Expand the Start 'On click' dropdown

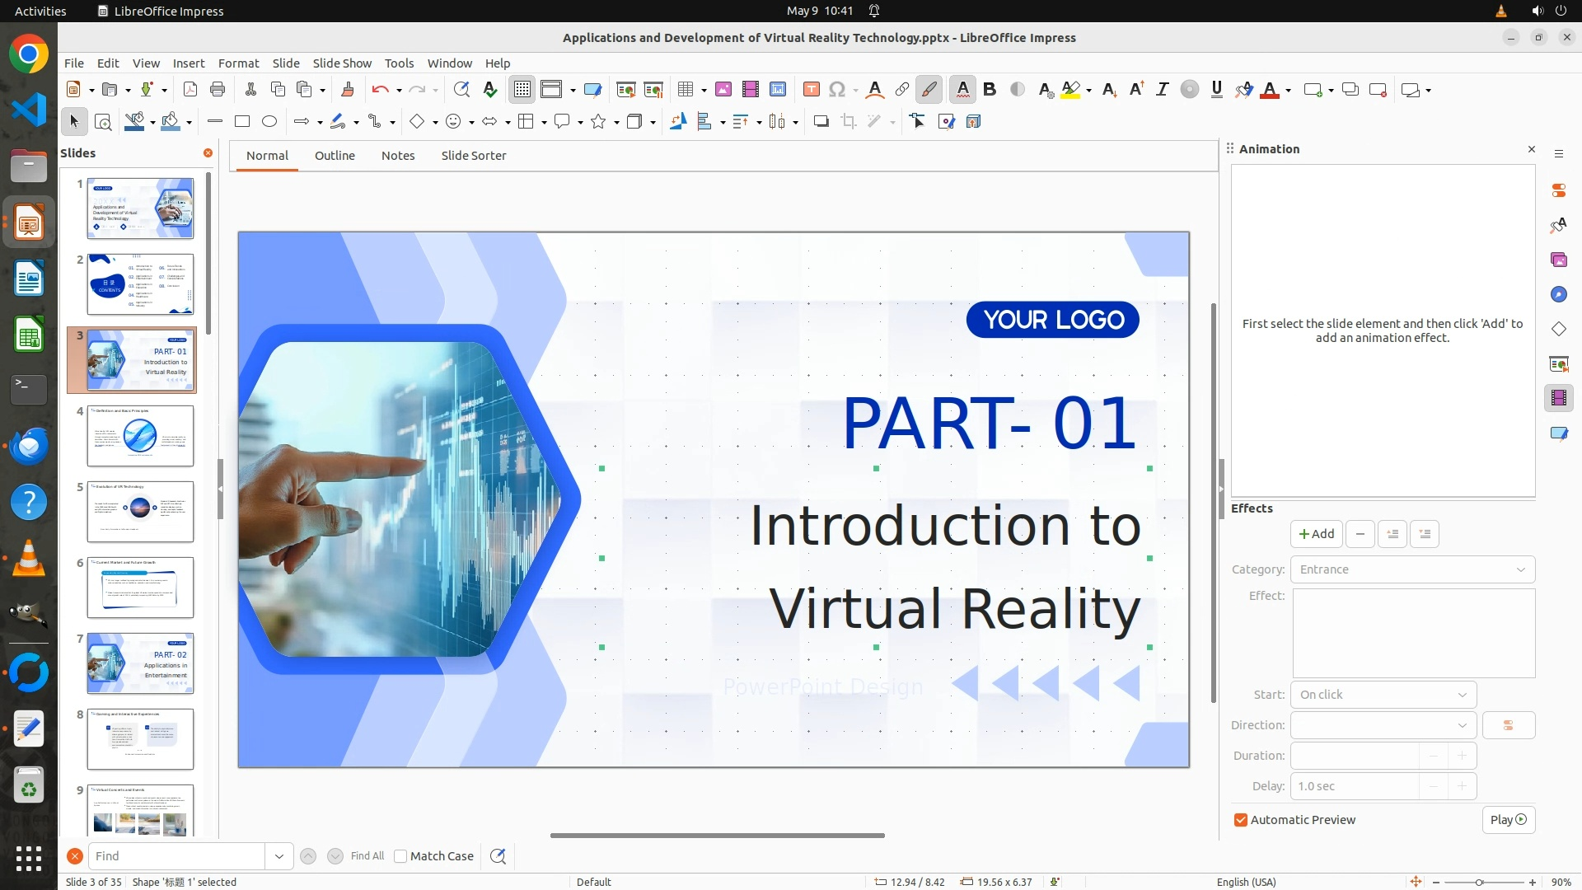(1383, 695)
